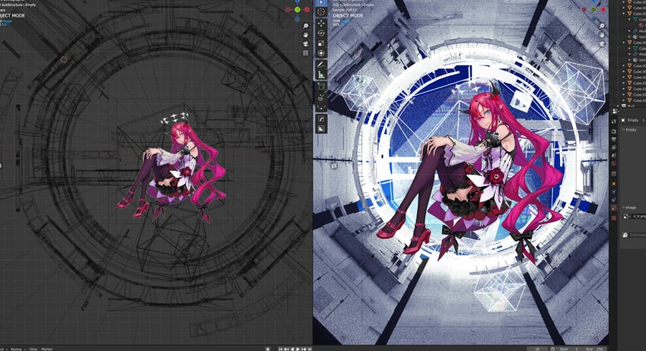Screen dimensions: 646x351
Task: Open the timeline Marker menu
Action: coord(47,349)
